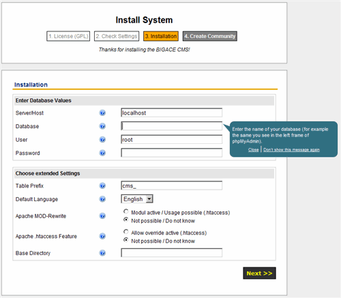The width and height of the screenshot is (341, 298).
Task: Click the help icon beside Apache .htaccess Feature
Action: coord(102,236)
